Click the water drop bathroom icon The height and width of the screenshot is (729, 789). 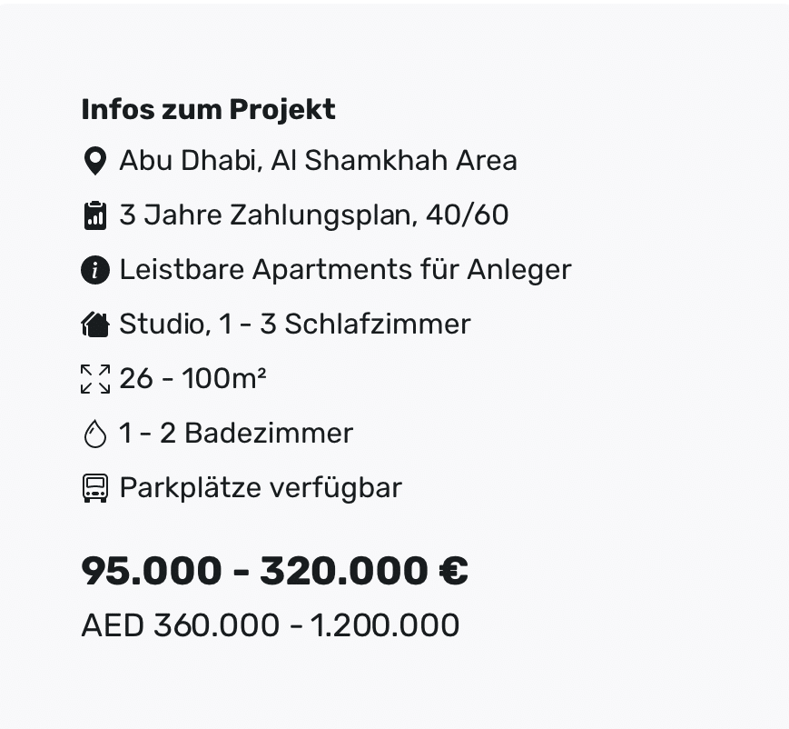coord(95,434)
